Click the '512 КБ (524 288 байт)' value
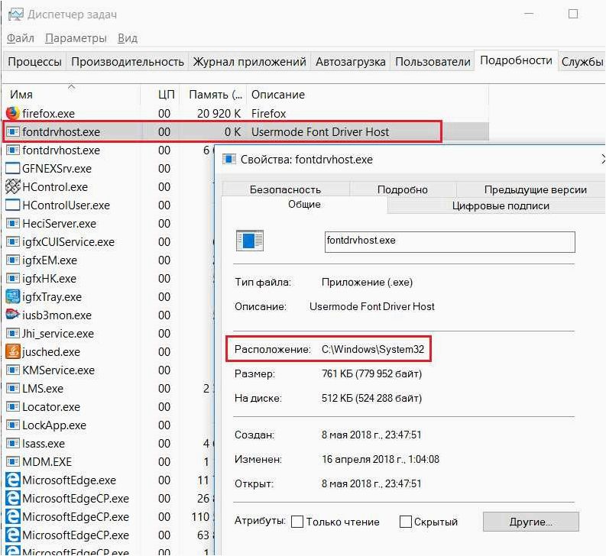 [371, 398]
